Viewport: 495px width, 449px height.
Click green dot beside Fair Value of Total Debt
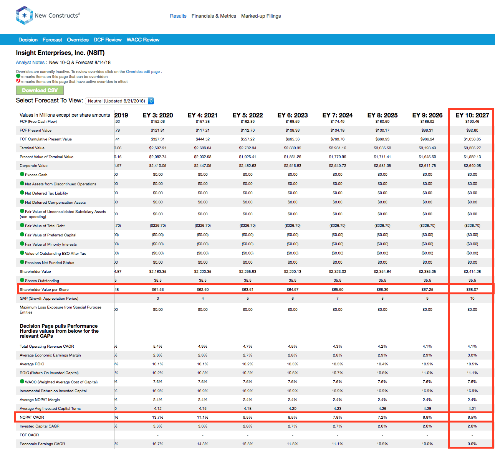click(x=22, y=225)
